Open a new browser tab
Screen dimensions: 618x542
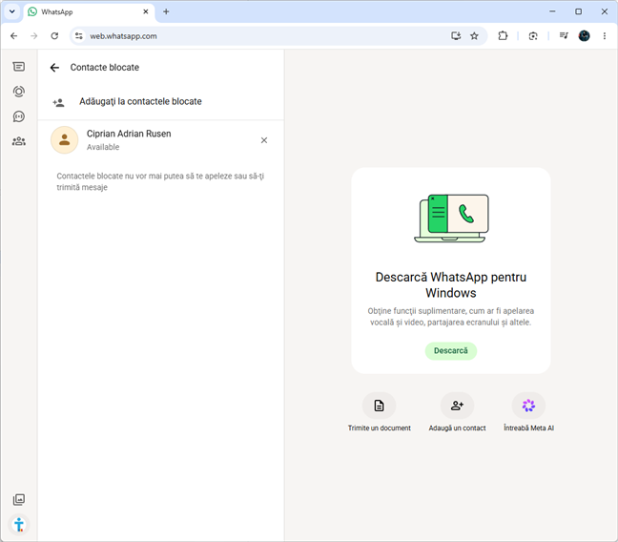[x=166, y=11]
